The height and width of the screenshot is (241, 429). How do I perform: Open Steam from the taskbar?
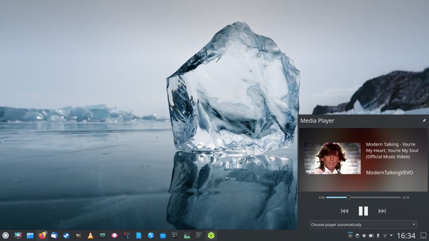coord(66,235)
